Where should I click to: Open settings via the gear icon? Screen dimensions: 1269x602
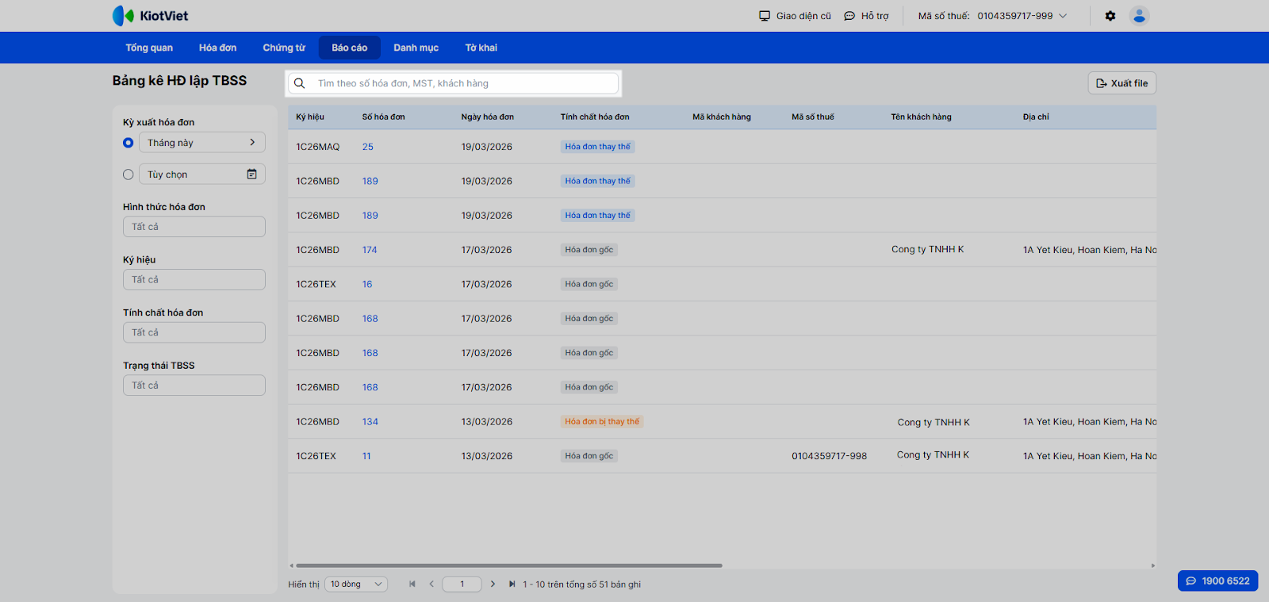pos(1110,16)
